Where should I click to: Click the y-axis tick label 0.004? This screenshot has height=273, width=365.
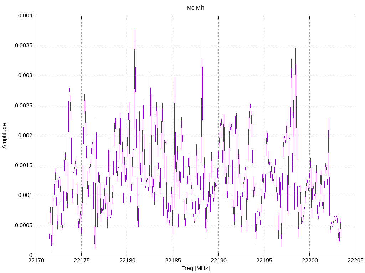(x=25, y=16)
